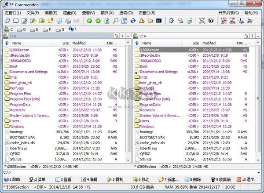The image size is (264, 193).
Task: Expand right panel C: path dropdown
Action: (145, 36)
